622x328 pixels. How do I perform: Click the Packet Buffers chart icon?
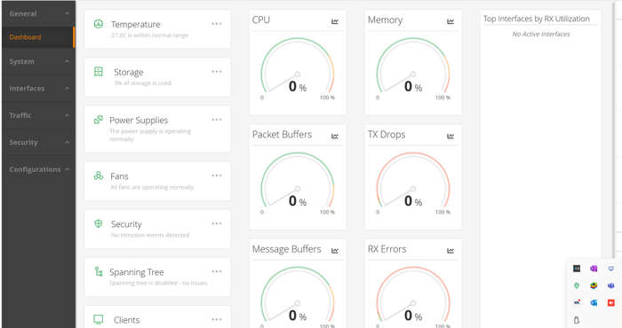[335, 137]
